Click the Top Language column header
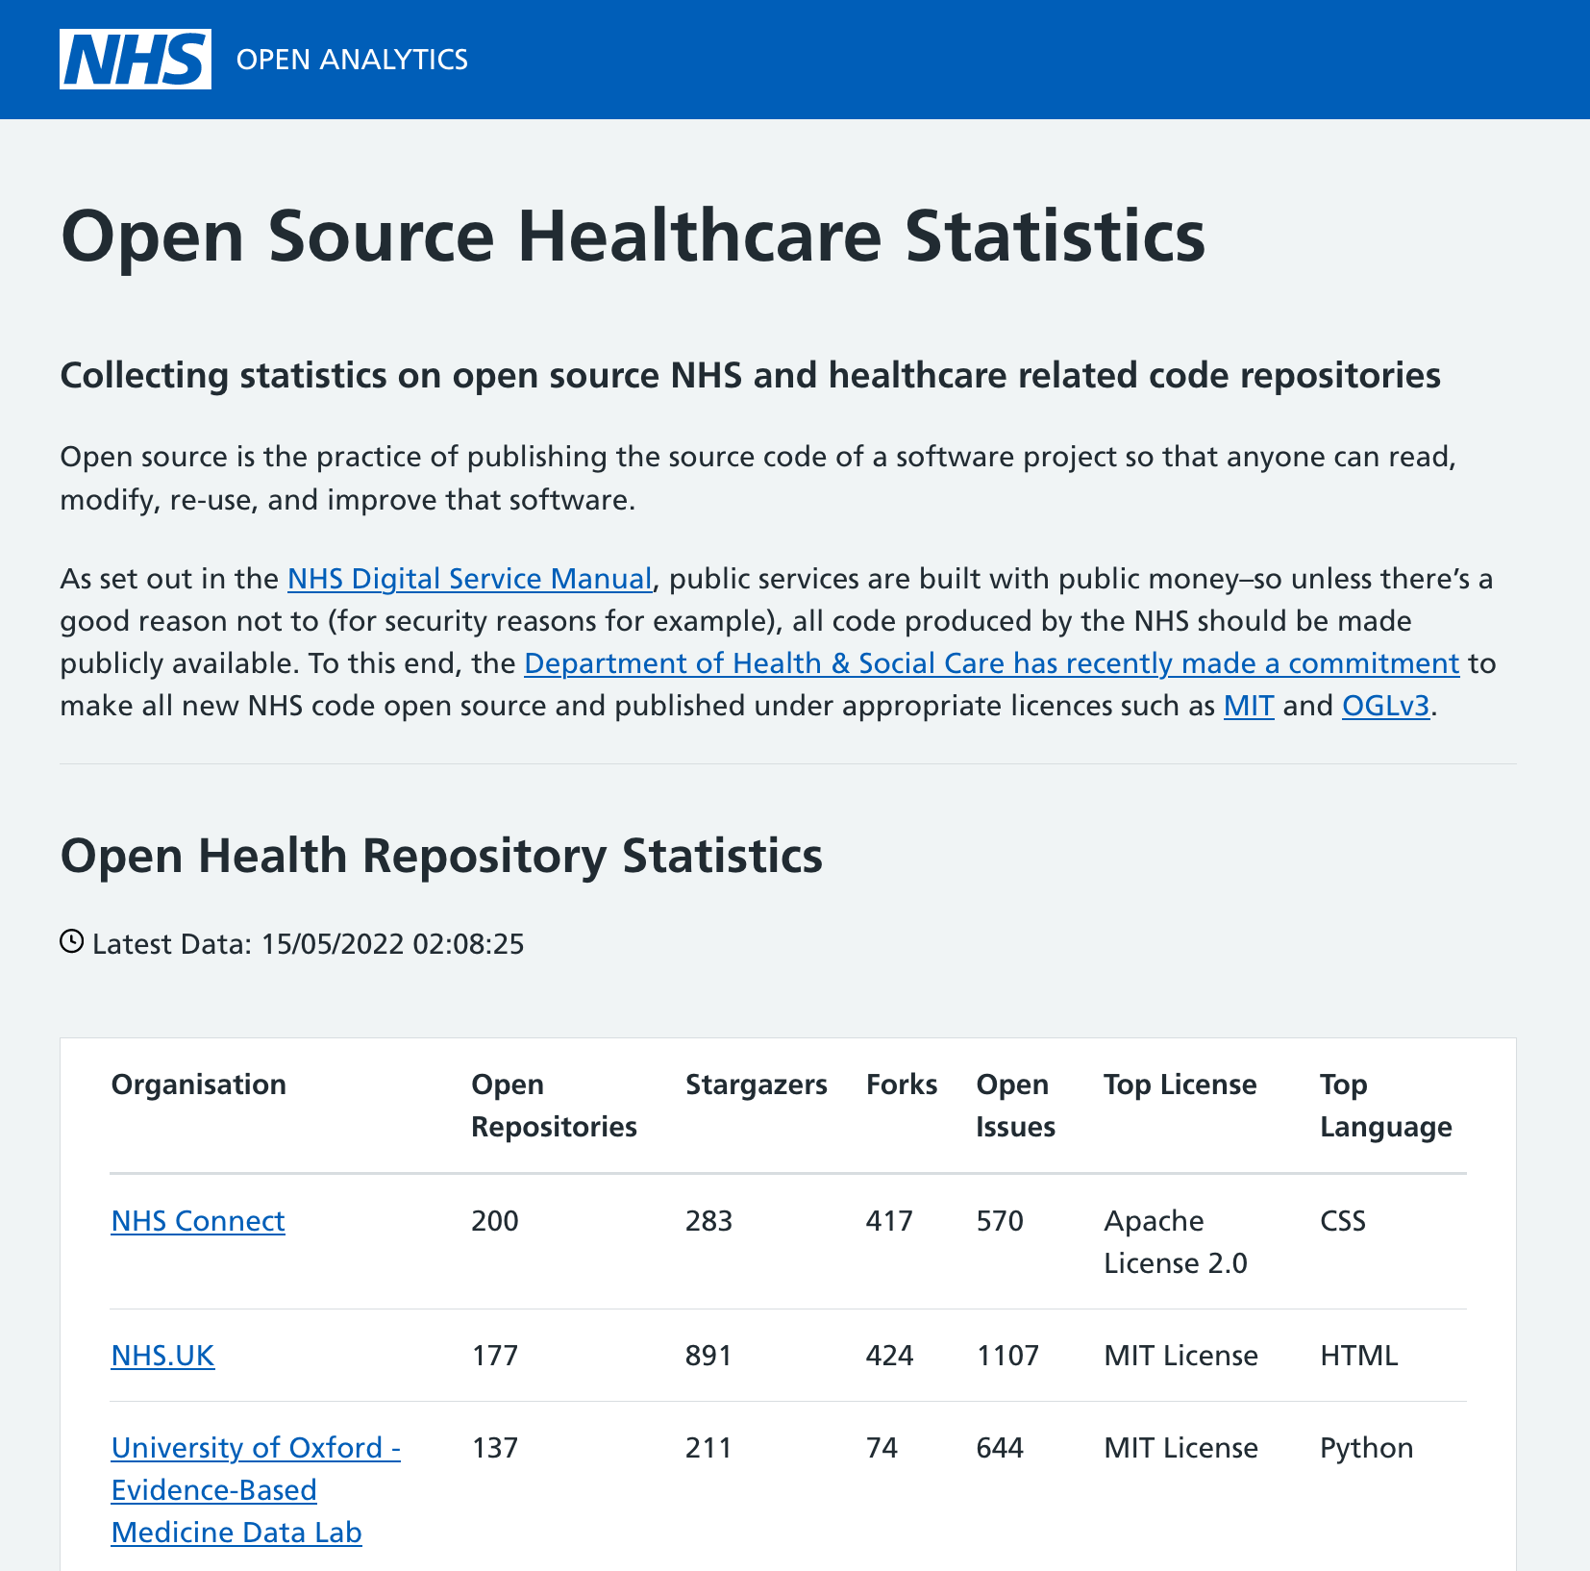1590x1571 pixels. 1386,1106
